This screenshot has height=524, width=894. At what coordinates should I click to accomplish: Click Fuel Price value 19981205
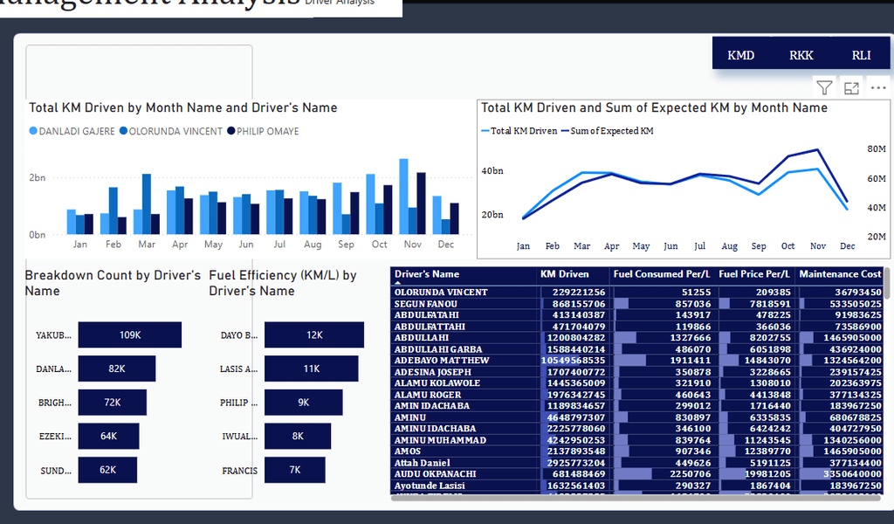click(767, 474)
